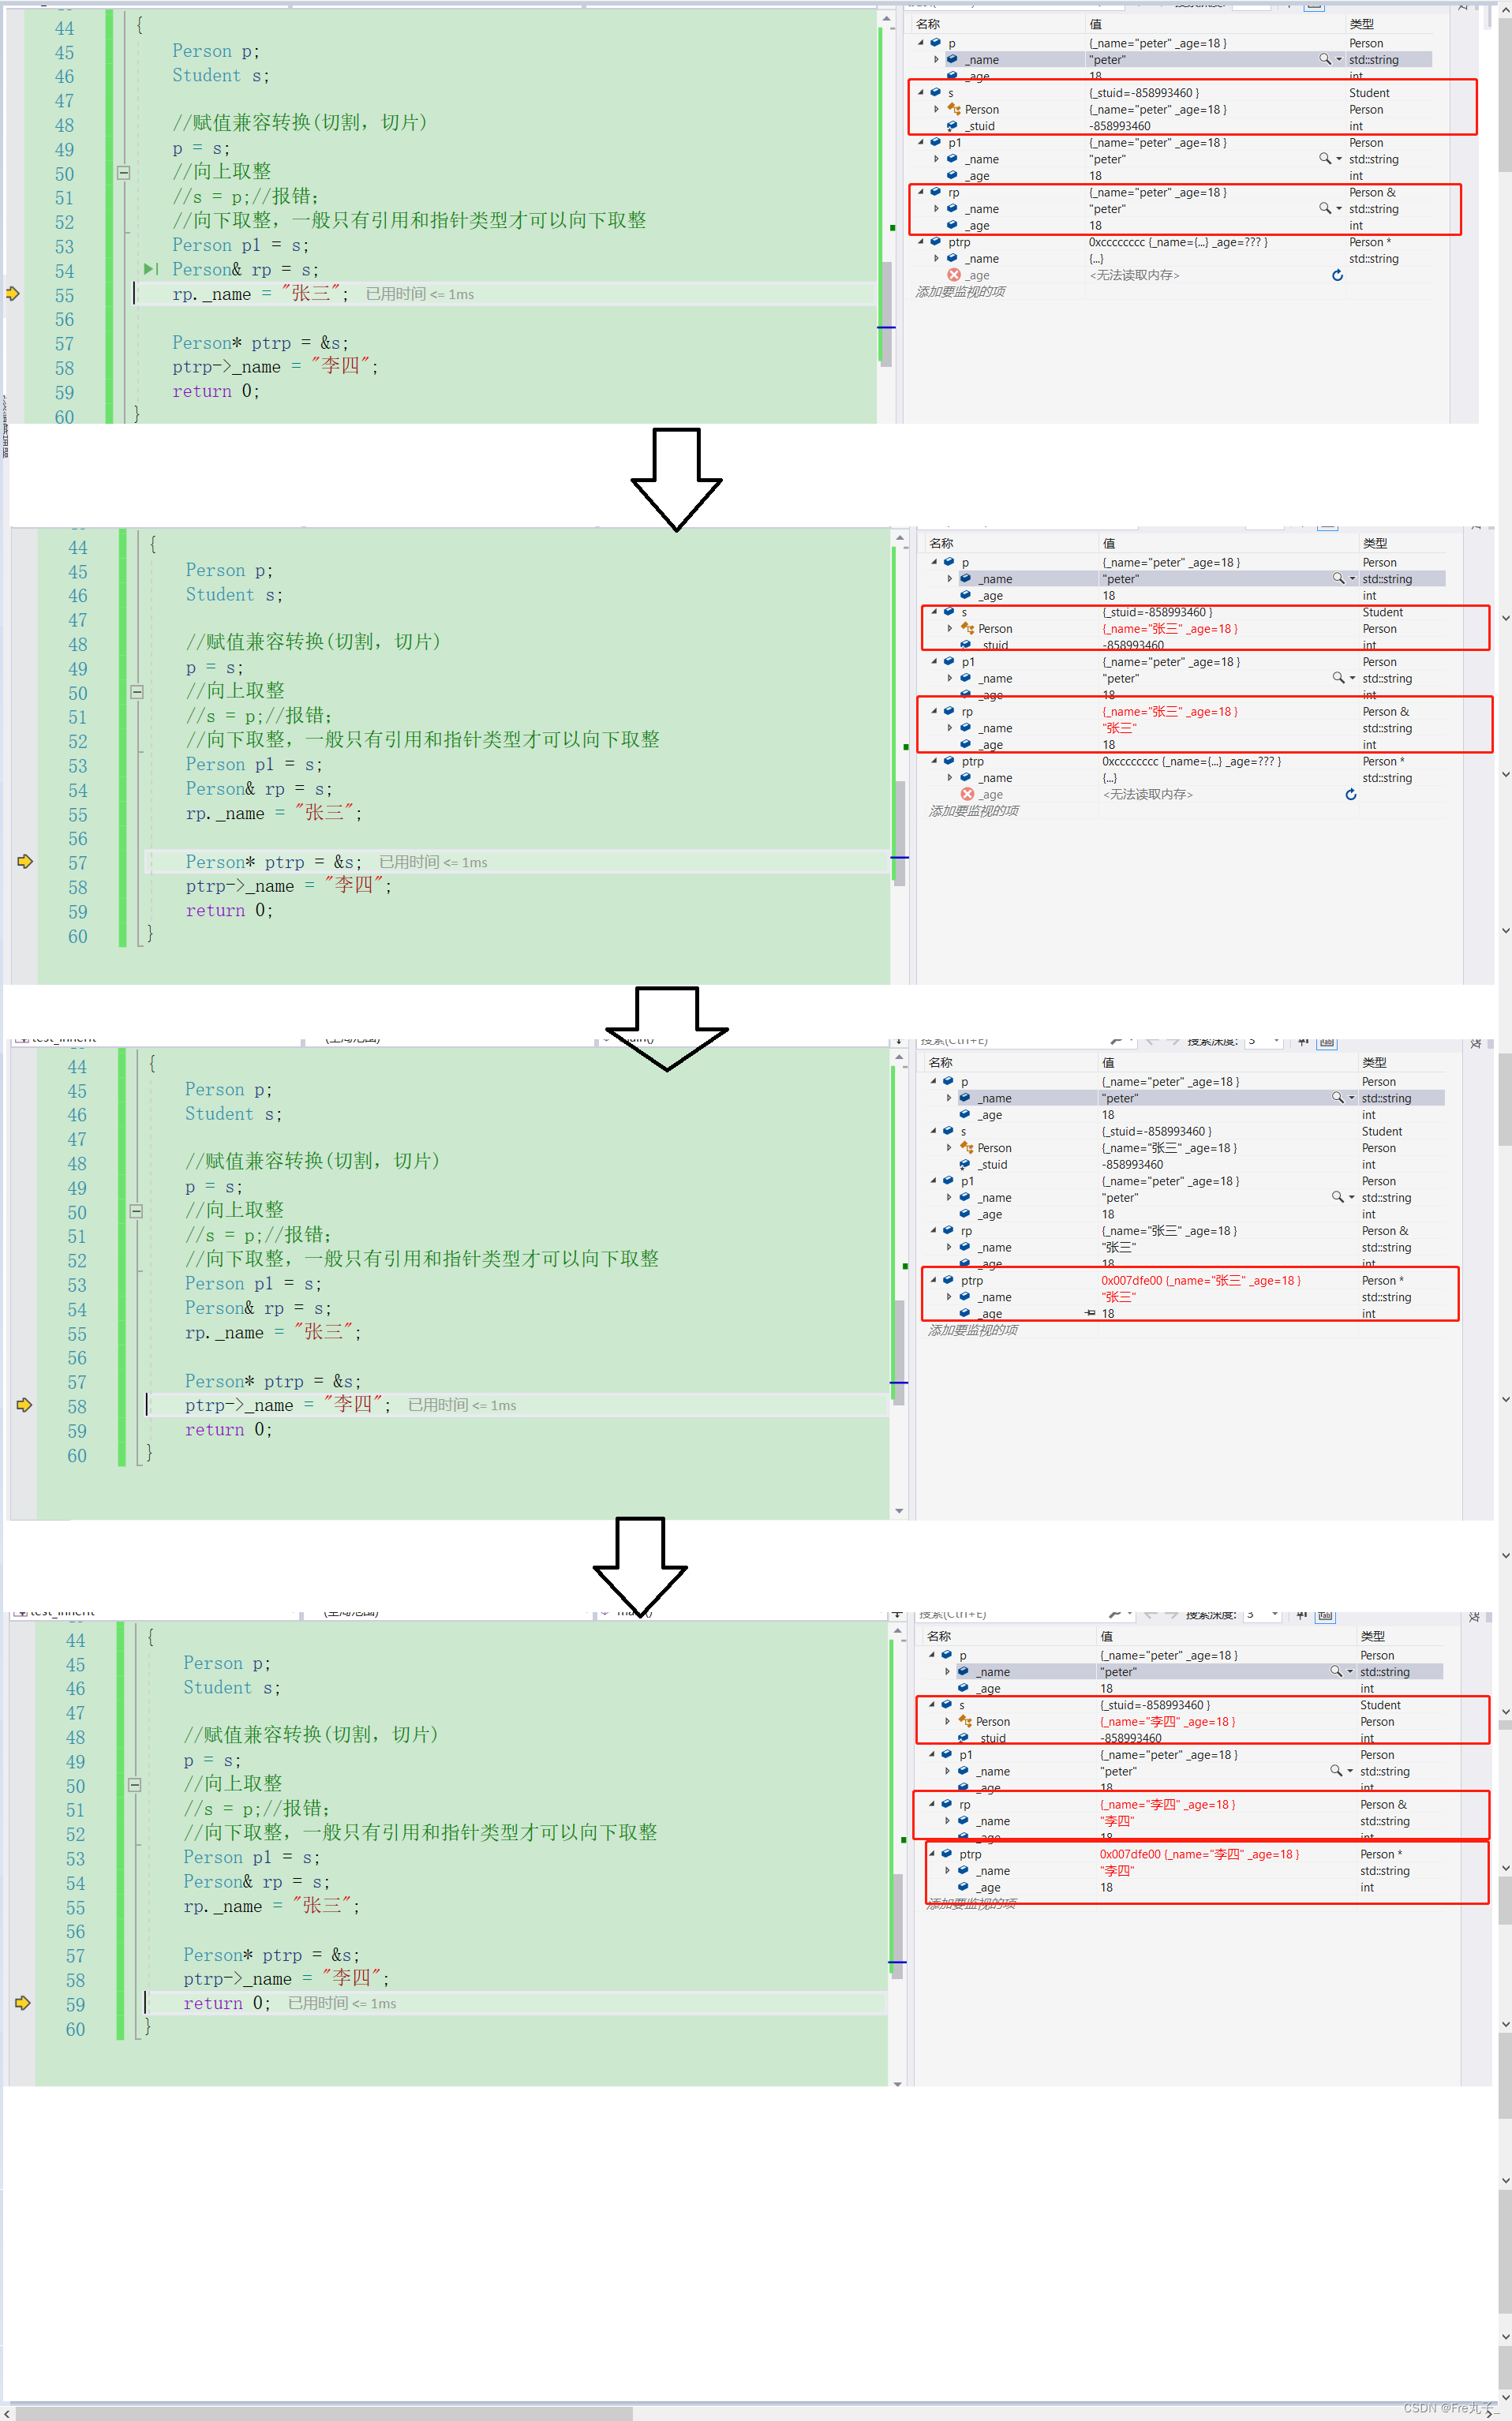This screenshot has width=1512, height=2421.
Task: Open the magnifier visualizer on p _name, fourth screenshot
Action: pyautogui.click(x=1336, y=1671)
